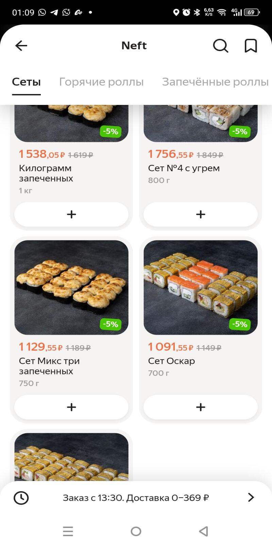Tap the back arrow icon

pyautogui.click(x=21, y=46)
